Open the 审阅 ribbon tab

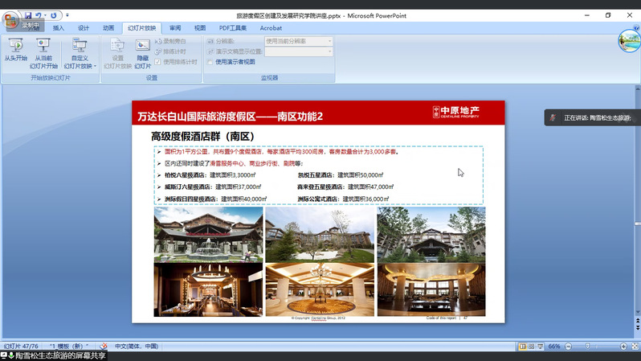(175, 27)
